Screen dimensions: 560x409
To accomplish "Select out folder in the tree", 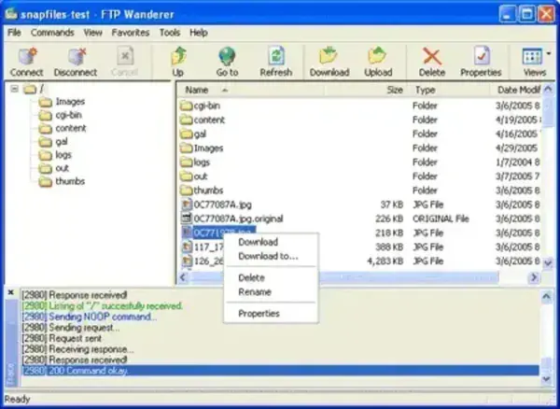I will [53, 168].
